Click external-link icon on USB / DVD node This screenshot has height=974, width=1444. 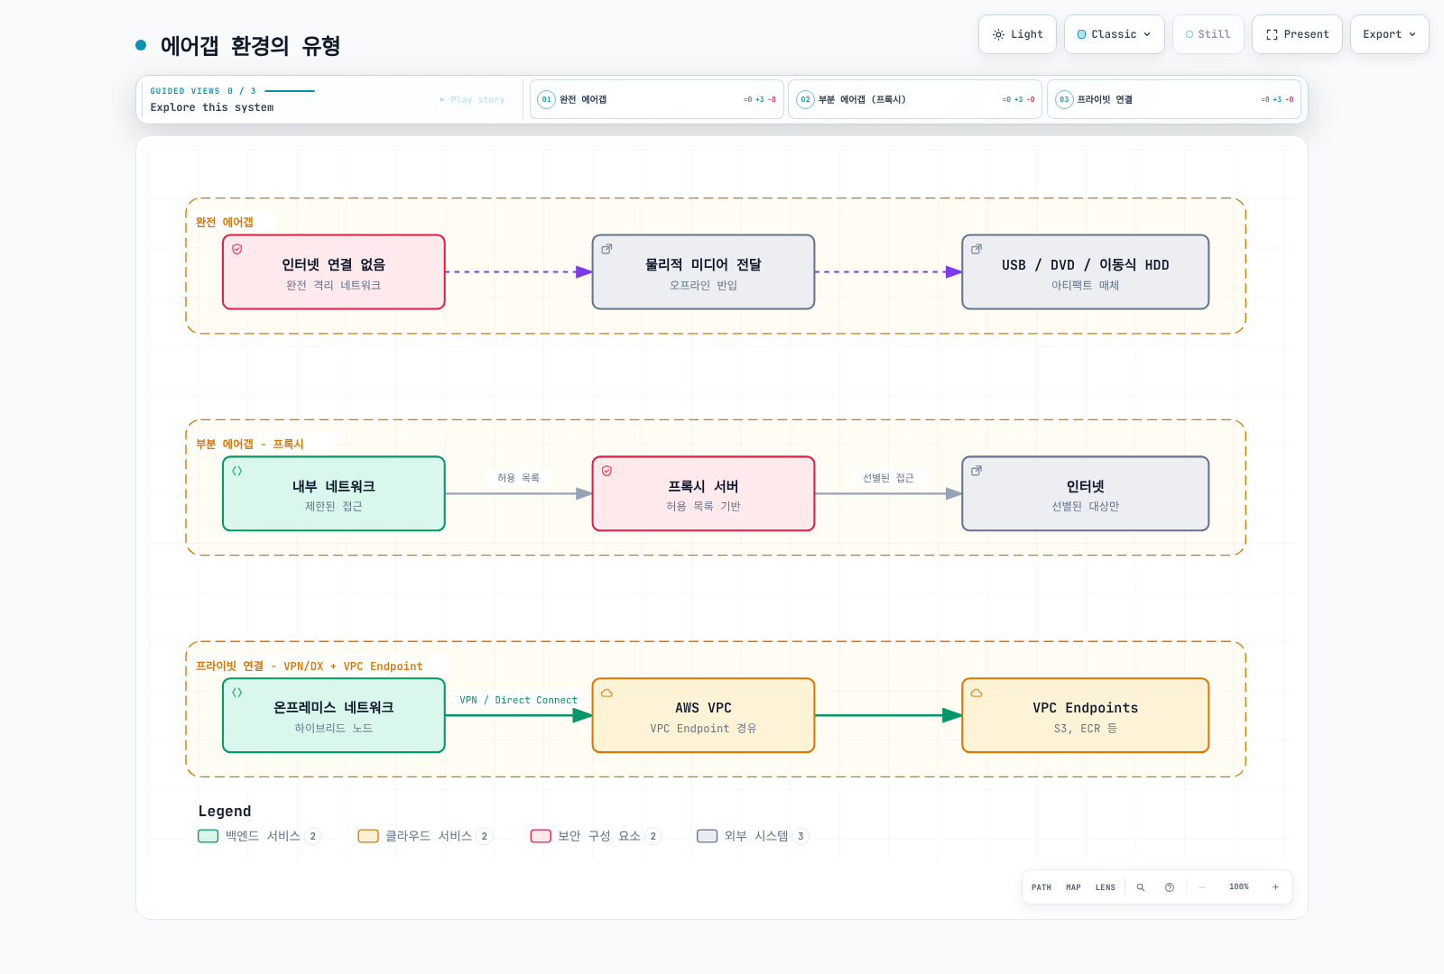tap(977, 249)
